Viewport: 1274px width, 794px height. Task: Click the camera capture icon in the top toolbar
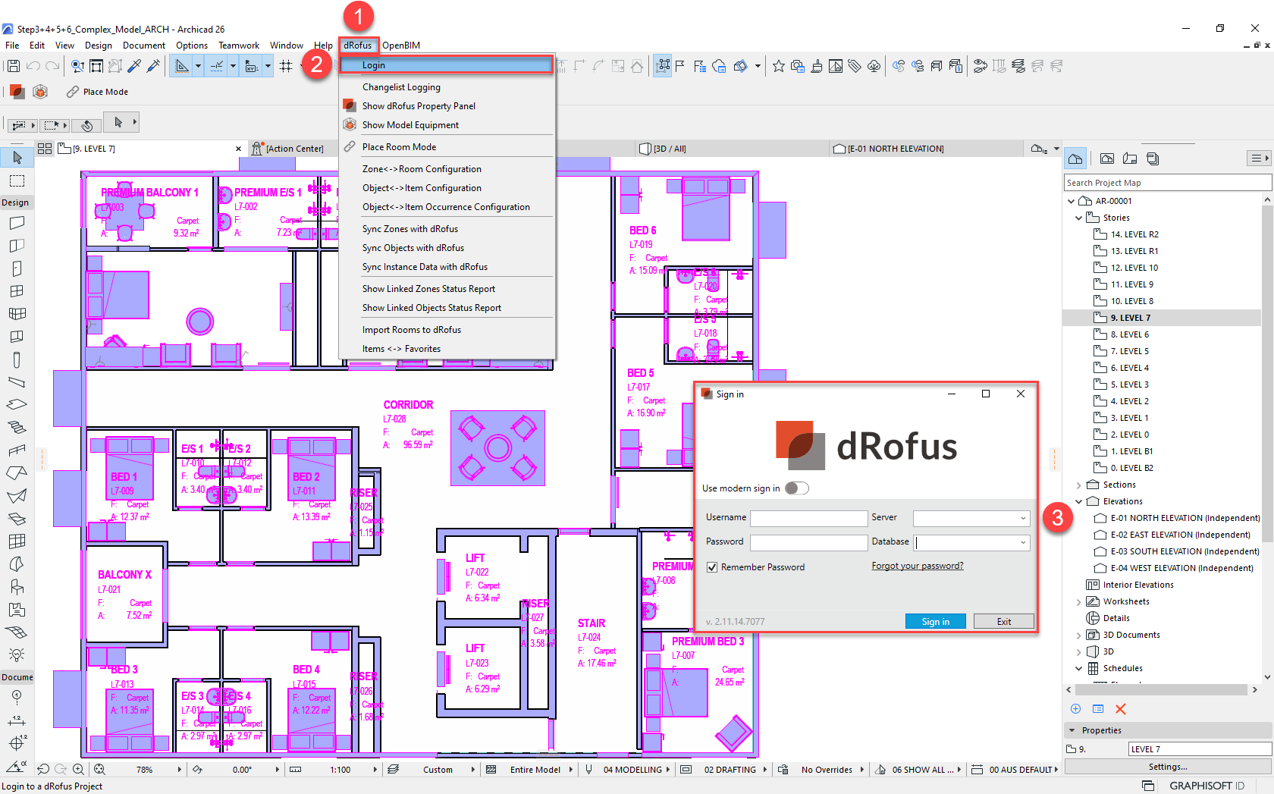click(798, 66)
